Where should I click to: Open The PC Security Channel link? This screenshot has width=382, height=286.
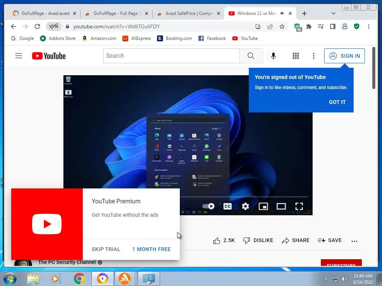67,263
